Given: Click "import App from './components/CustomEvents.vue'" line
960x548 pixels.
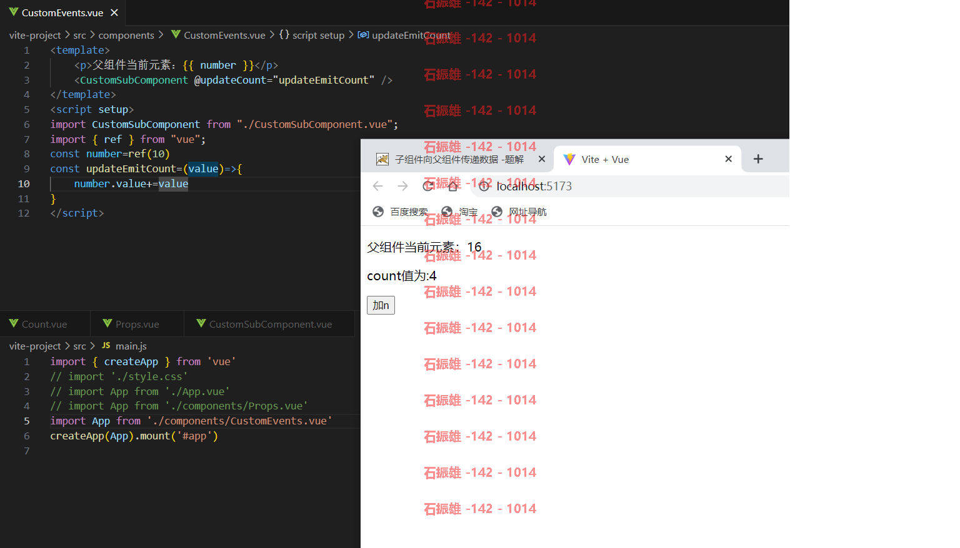Looking at the screenshot, I should [191, 421].
